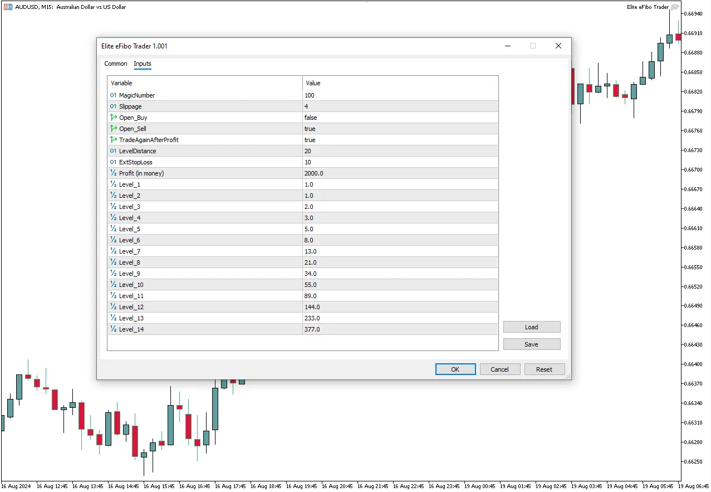Click the double icon beside Level_12
Image resolution: width=711 pixels, height=492 pixels.
(114, 307)
